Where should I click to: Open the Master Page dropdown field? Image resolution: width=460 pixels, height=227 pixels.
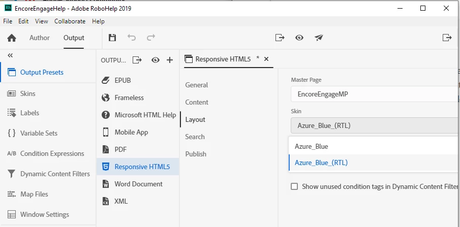(375, 94)
